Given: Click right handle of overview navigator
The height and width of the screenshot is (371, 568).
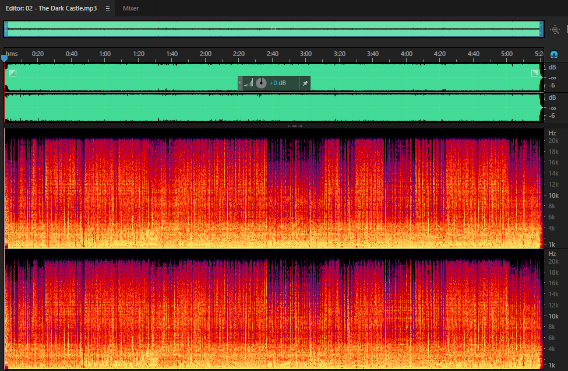Looking at the screenshot, I should pos(542,29).
